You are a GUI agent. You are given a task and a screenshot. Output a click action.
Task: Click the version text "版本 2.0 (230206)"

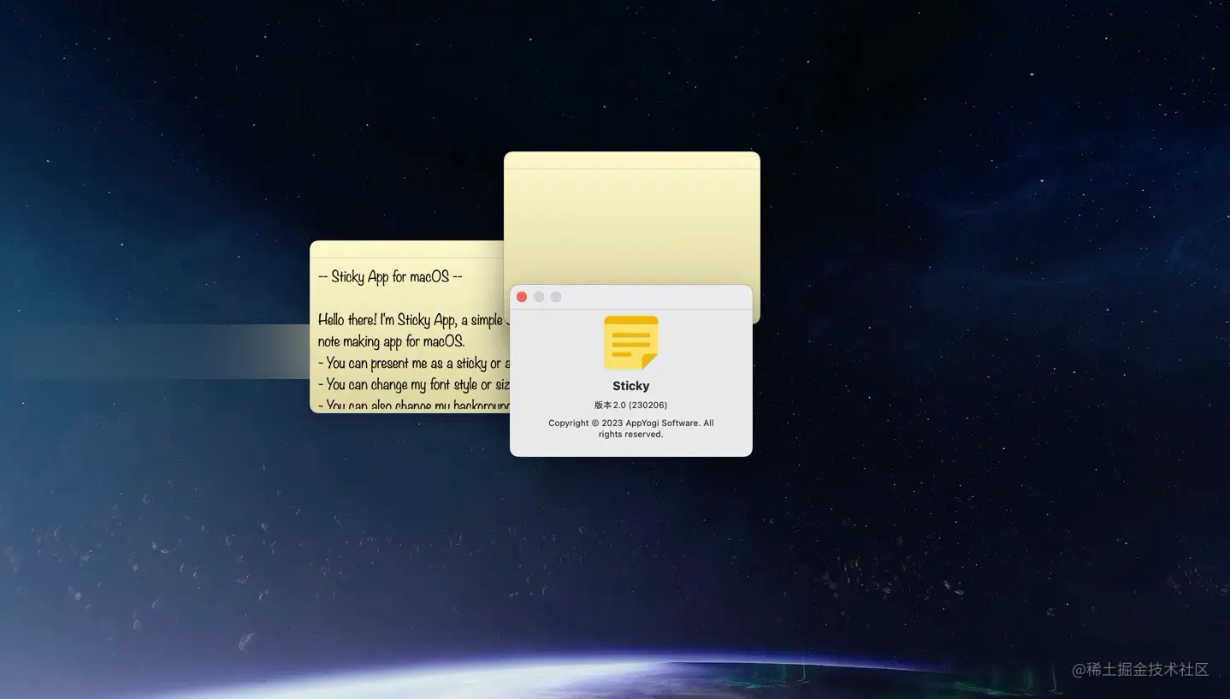(x=631, y=405)
